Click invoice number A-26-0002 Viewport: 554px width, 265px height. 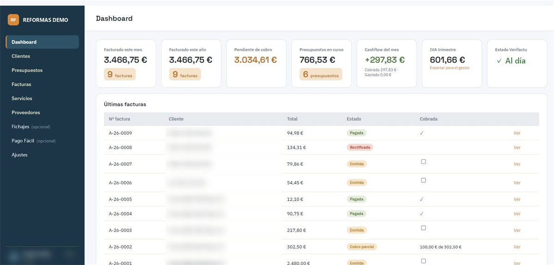120,247
